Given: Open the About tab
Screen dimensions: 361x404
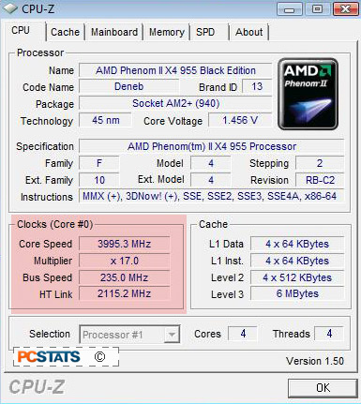Looking at the screenshot, I should (249, 32).
